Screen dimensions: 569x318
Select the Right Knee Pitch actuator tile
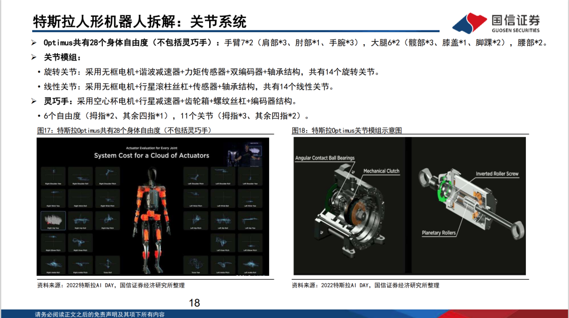(x=80, y=243)
